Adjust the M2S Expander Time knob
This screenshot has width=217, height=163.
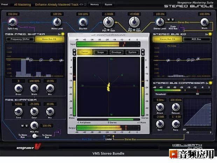pos(19,111)
